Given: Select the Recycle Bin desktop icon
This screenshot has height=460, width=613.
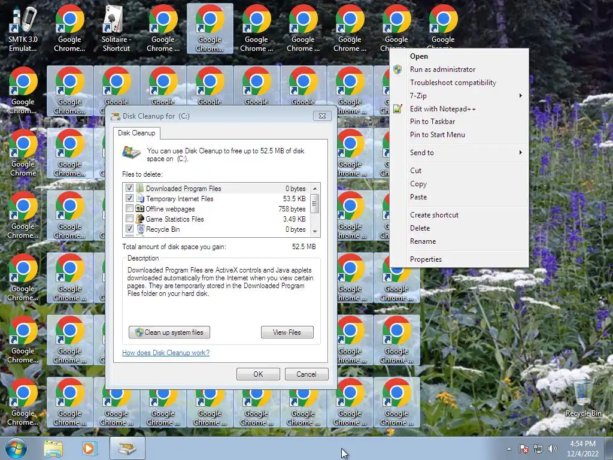Looking at the screenshot, I should point(583,398).
